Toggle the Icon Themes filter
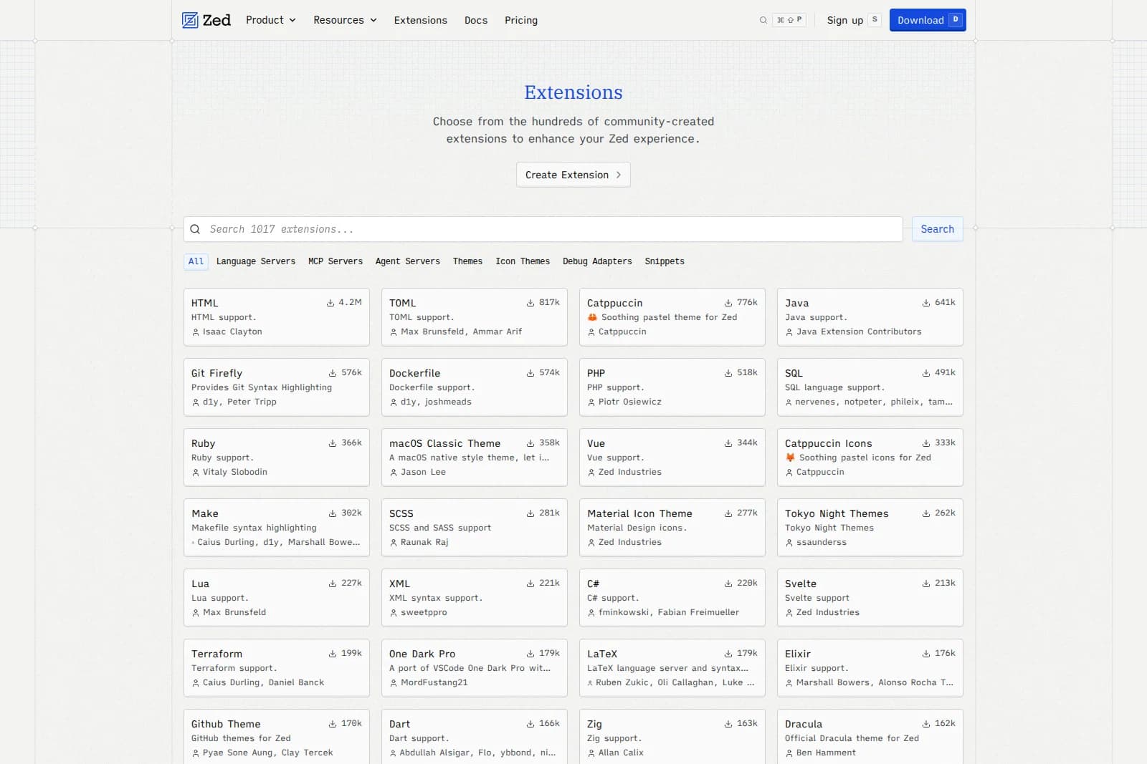This screenshot has height=764, width=1147. click(523, 261)
